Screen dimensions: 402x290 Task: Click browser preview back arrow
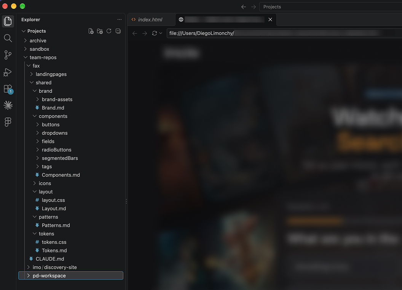[x=135, y=34]
